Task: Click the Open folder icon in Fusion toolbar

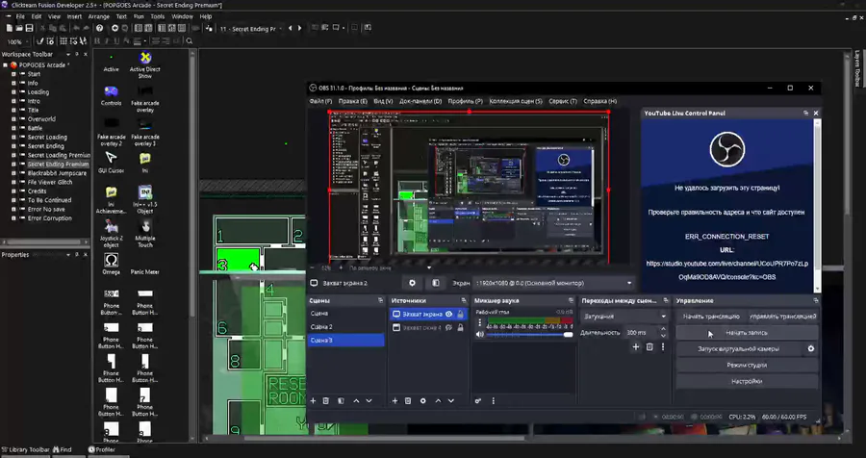Action: pos(19,28)
